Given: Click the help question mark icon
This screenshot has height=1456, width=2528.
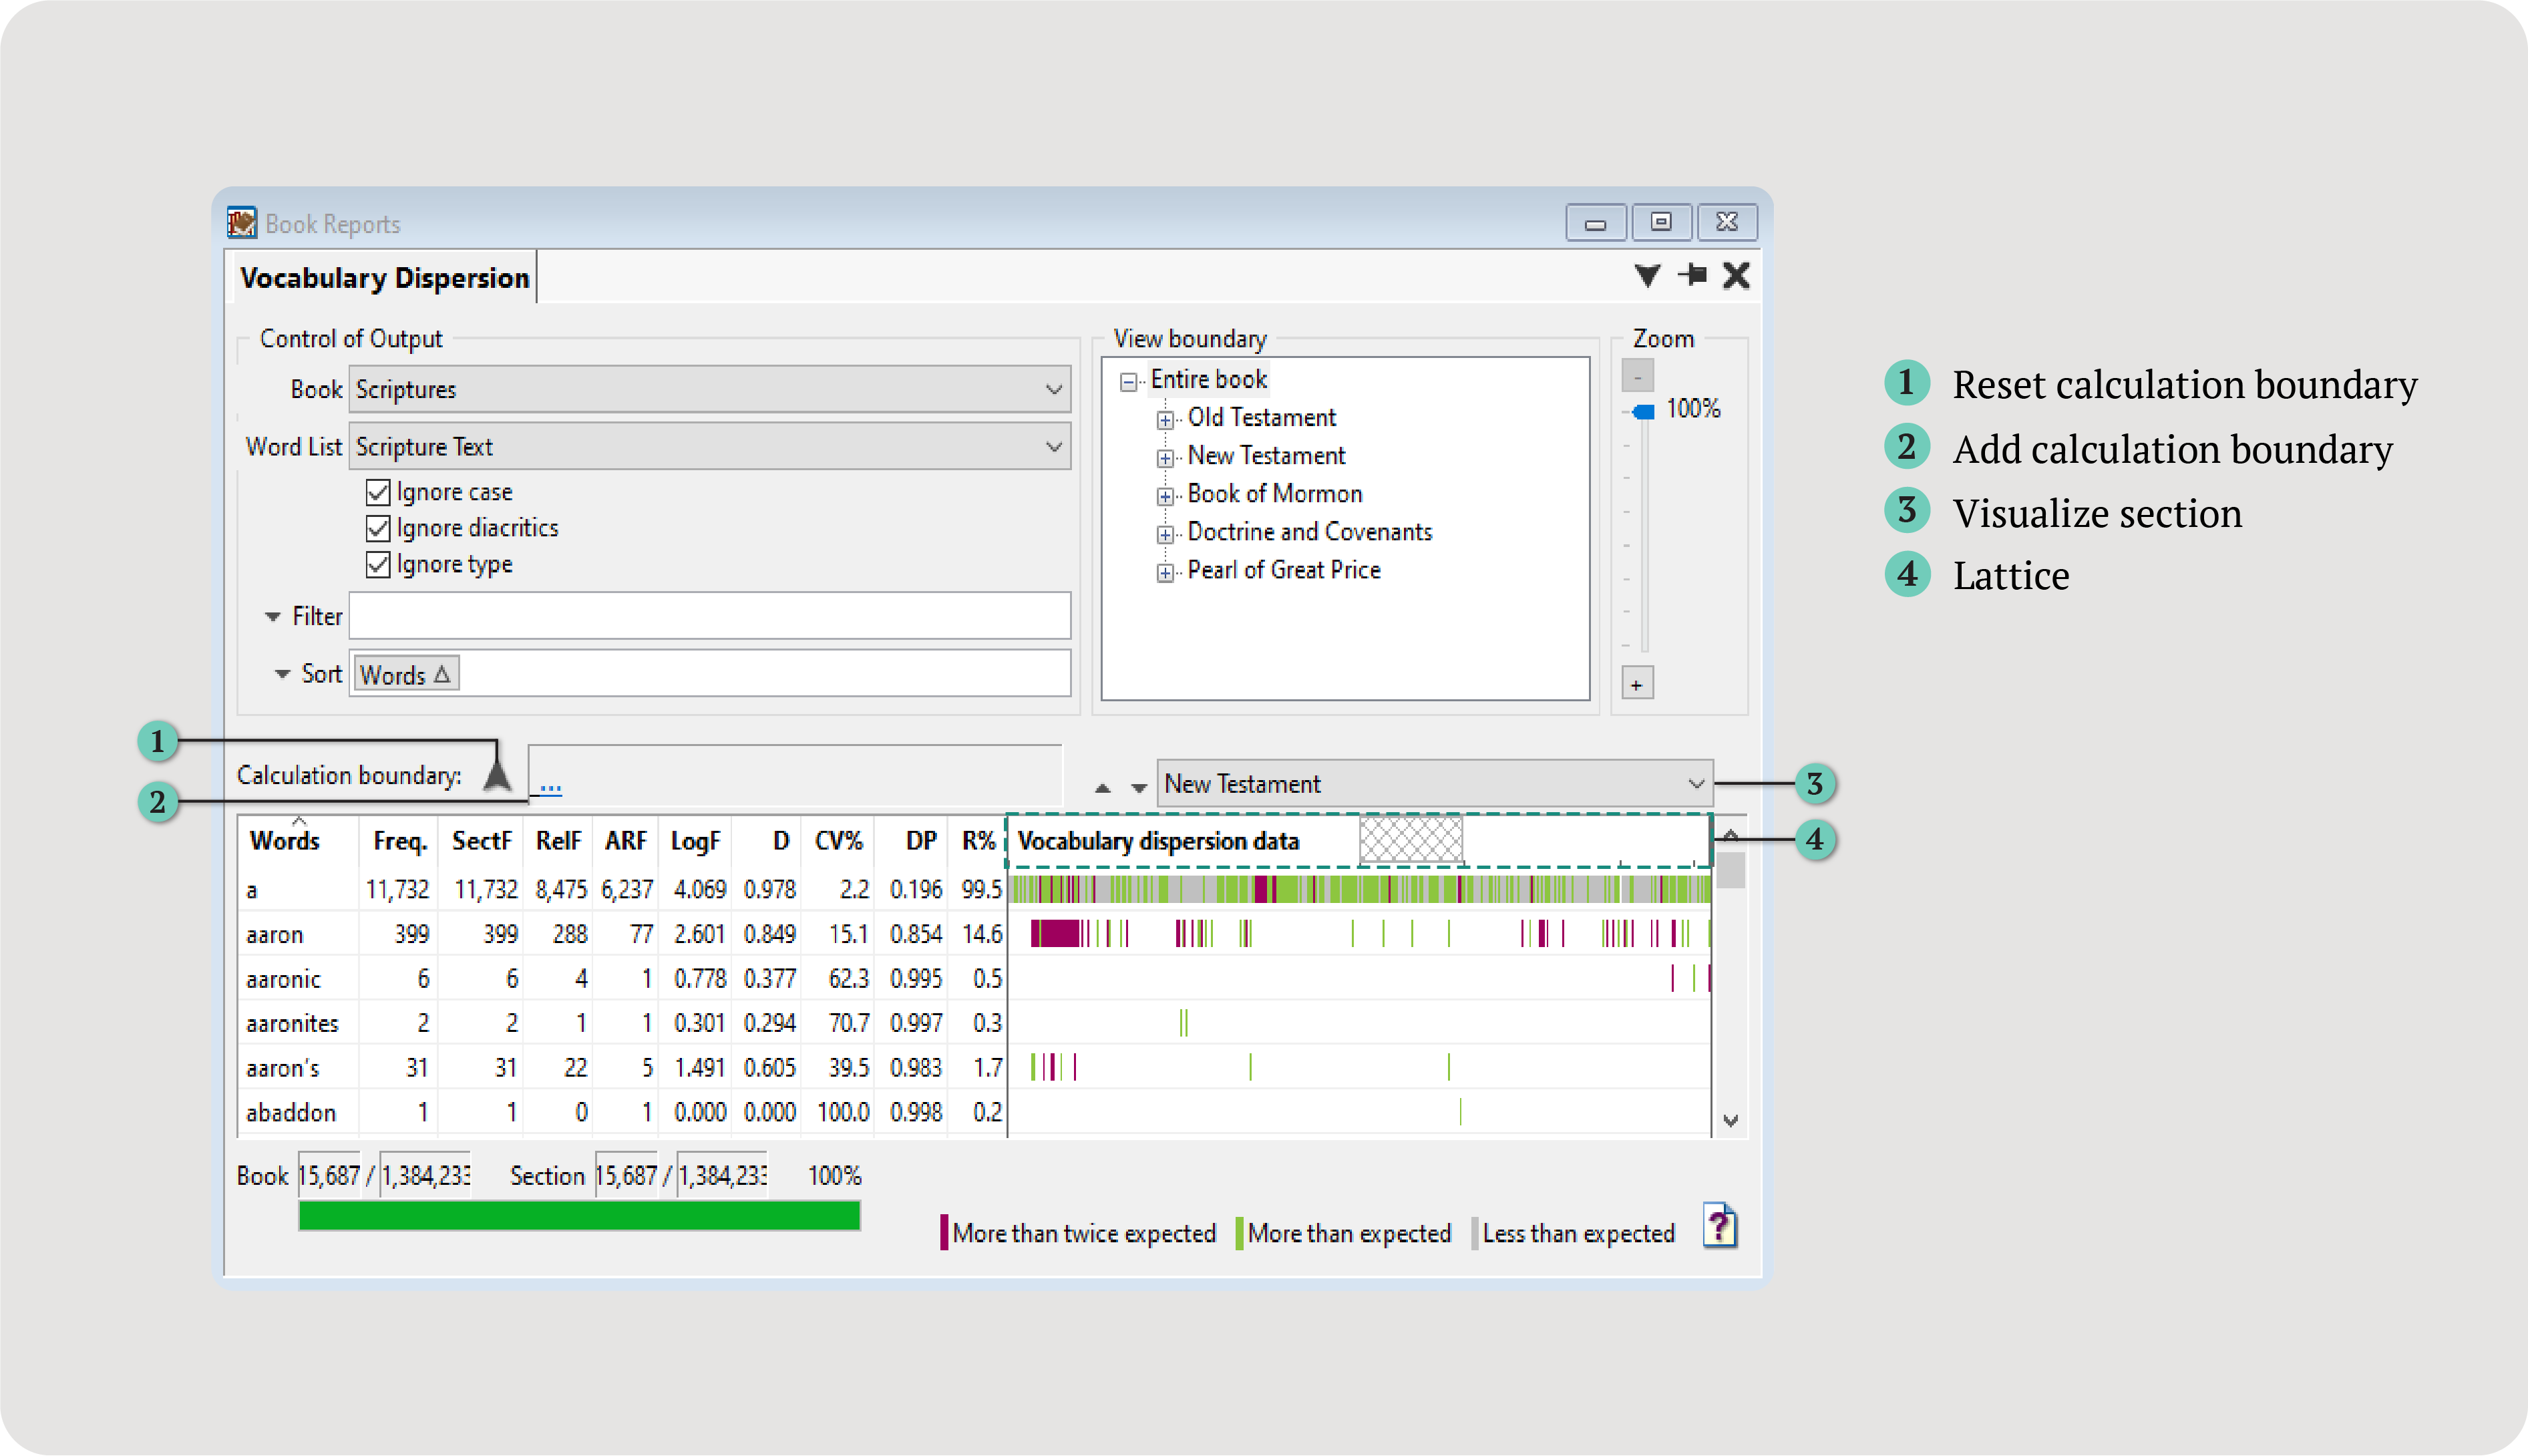Looking at the screenshot, I should [1719, 1226].
